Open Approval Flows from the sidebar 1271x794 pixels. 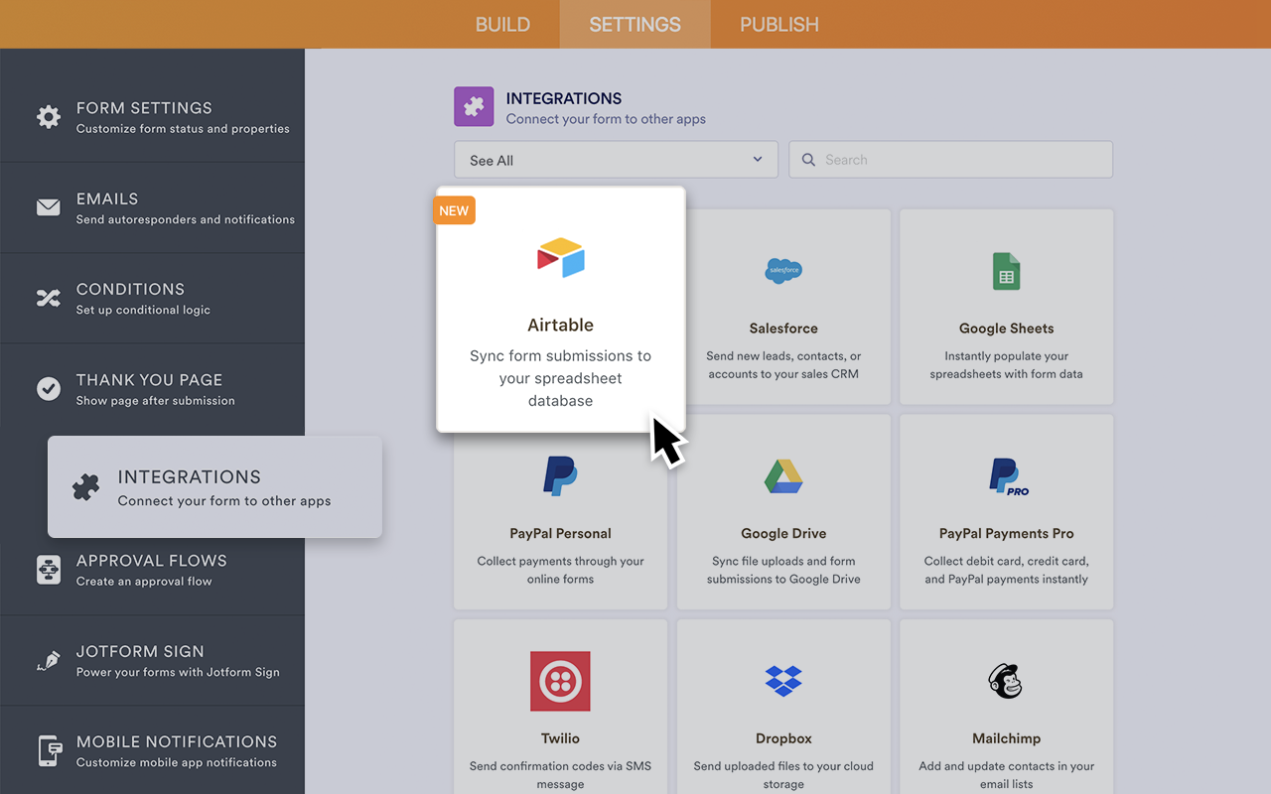[x=149, y=569]
